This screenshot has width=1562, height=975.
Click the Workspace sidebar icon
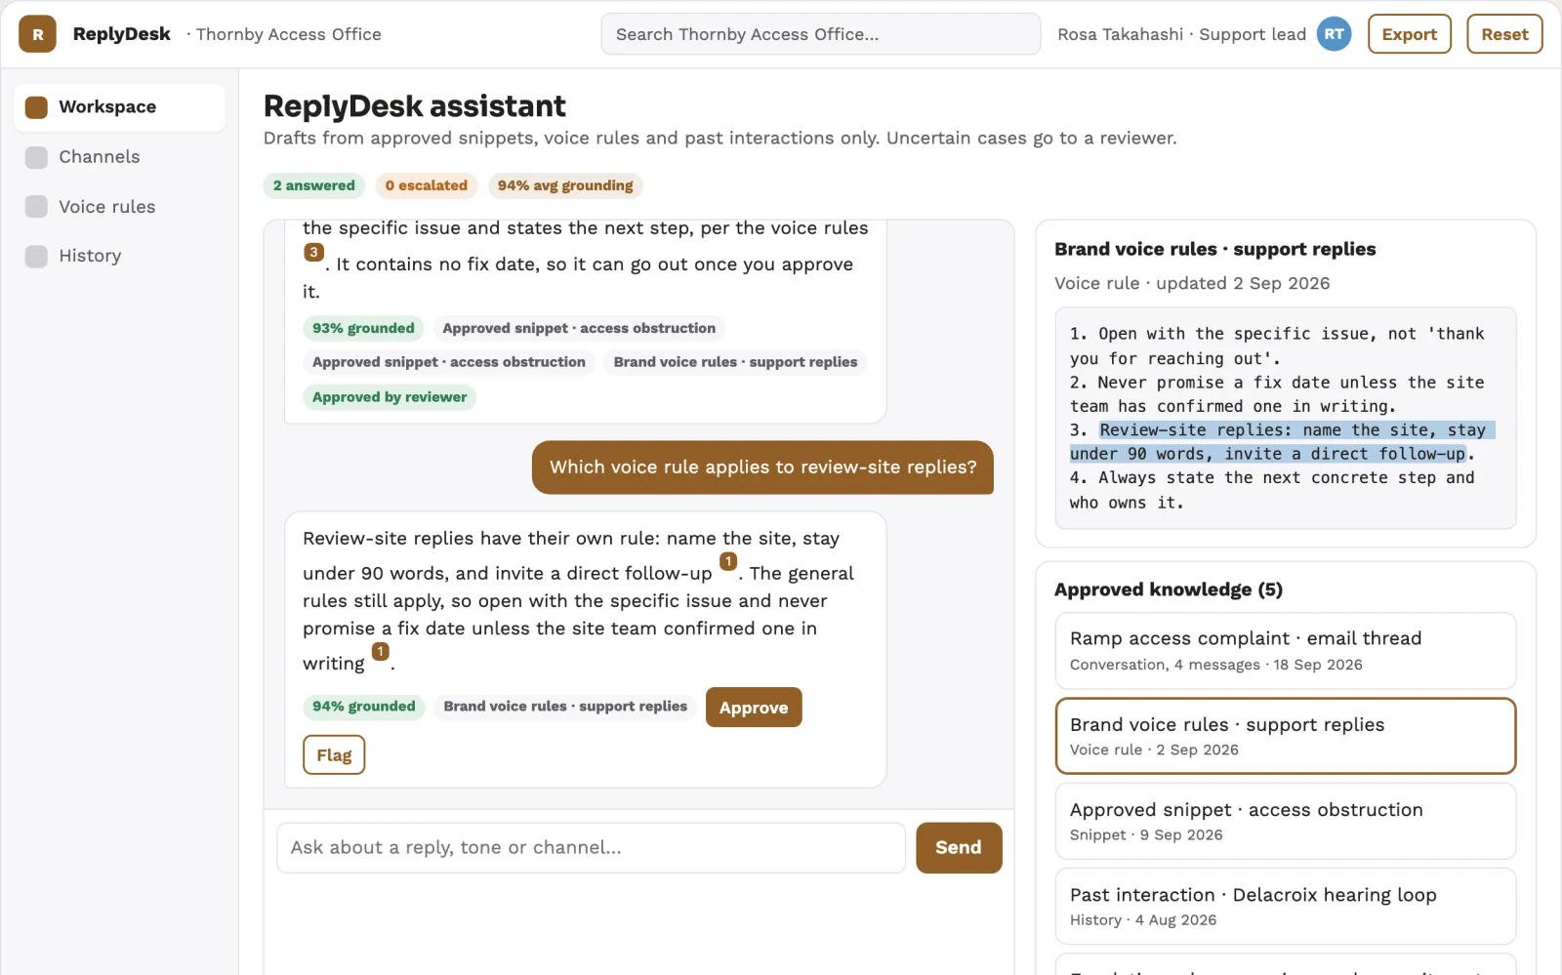pos(36,107)
